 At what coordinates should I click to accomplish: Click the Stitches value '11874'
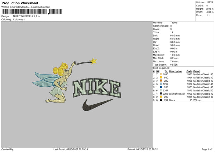pyautogui.click(x=210, y=3)
